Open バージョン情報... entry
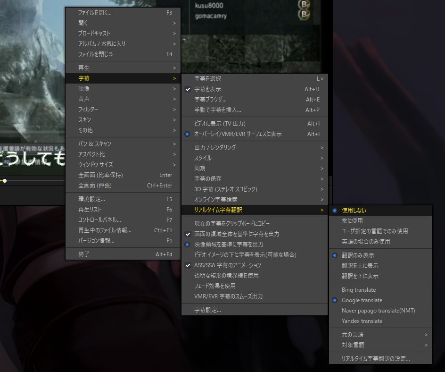 tap(123, 241)
